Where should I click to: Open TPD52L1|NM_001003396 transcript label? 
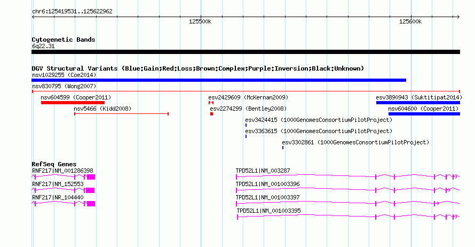[267, 184]
